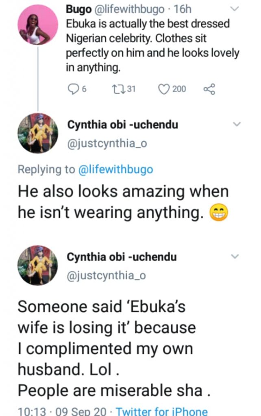Open the chevron menu on Cynthia's last tweet

[x=236, y=256]
